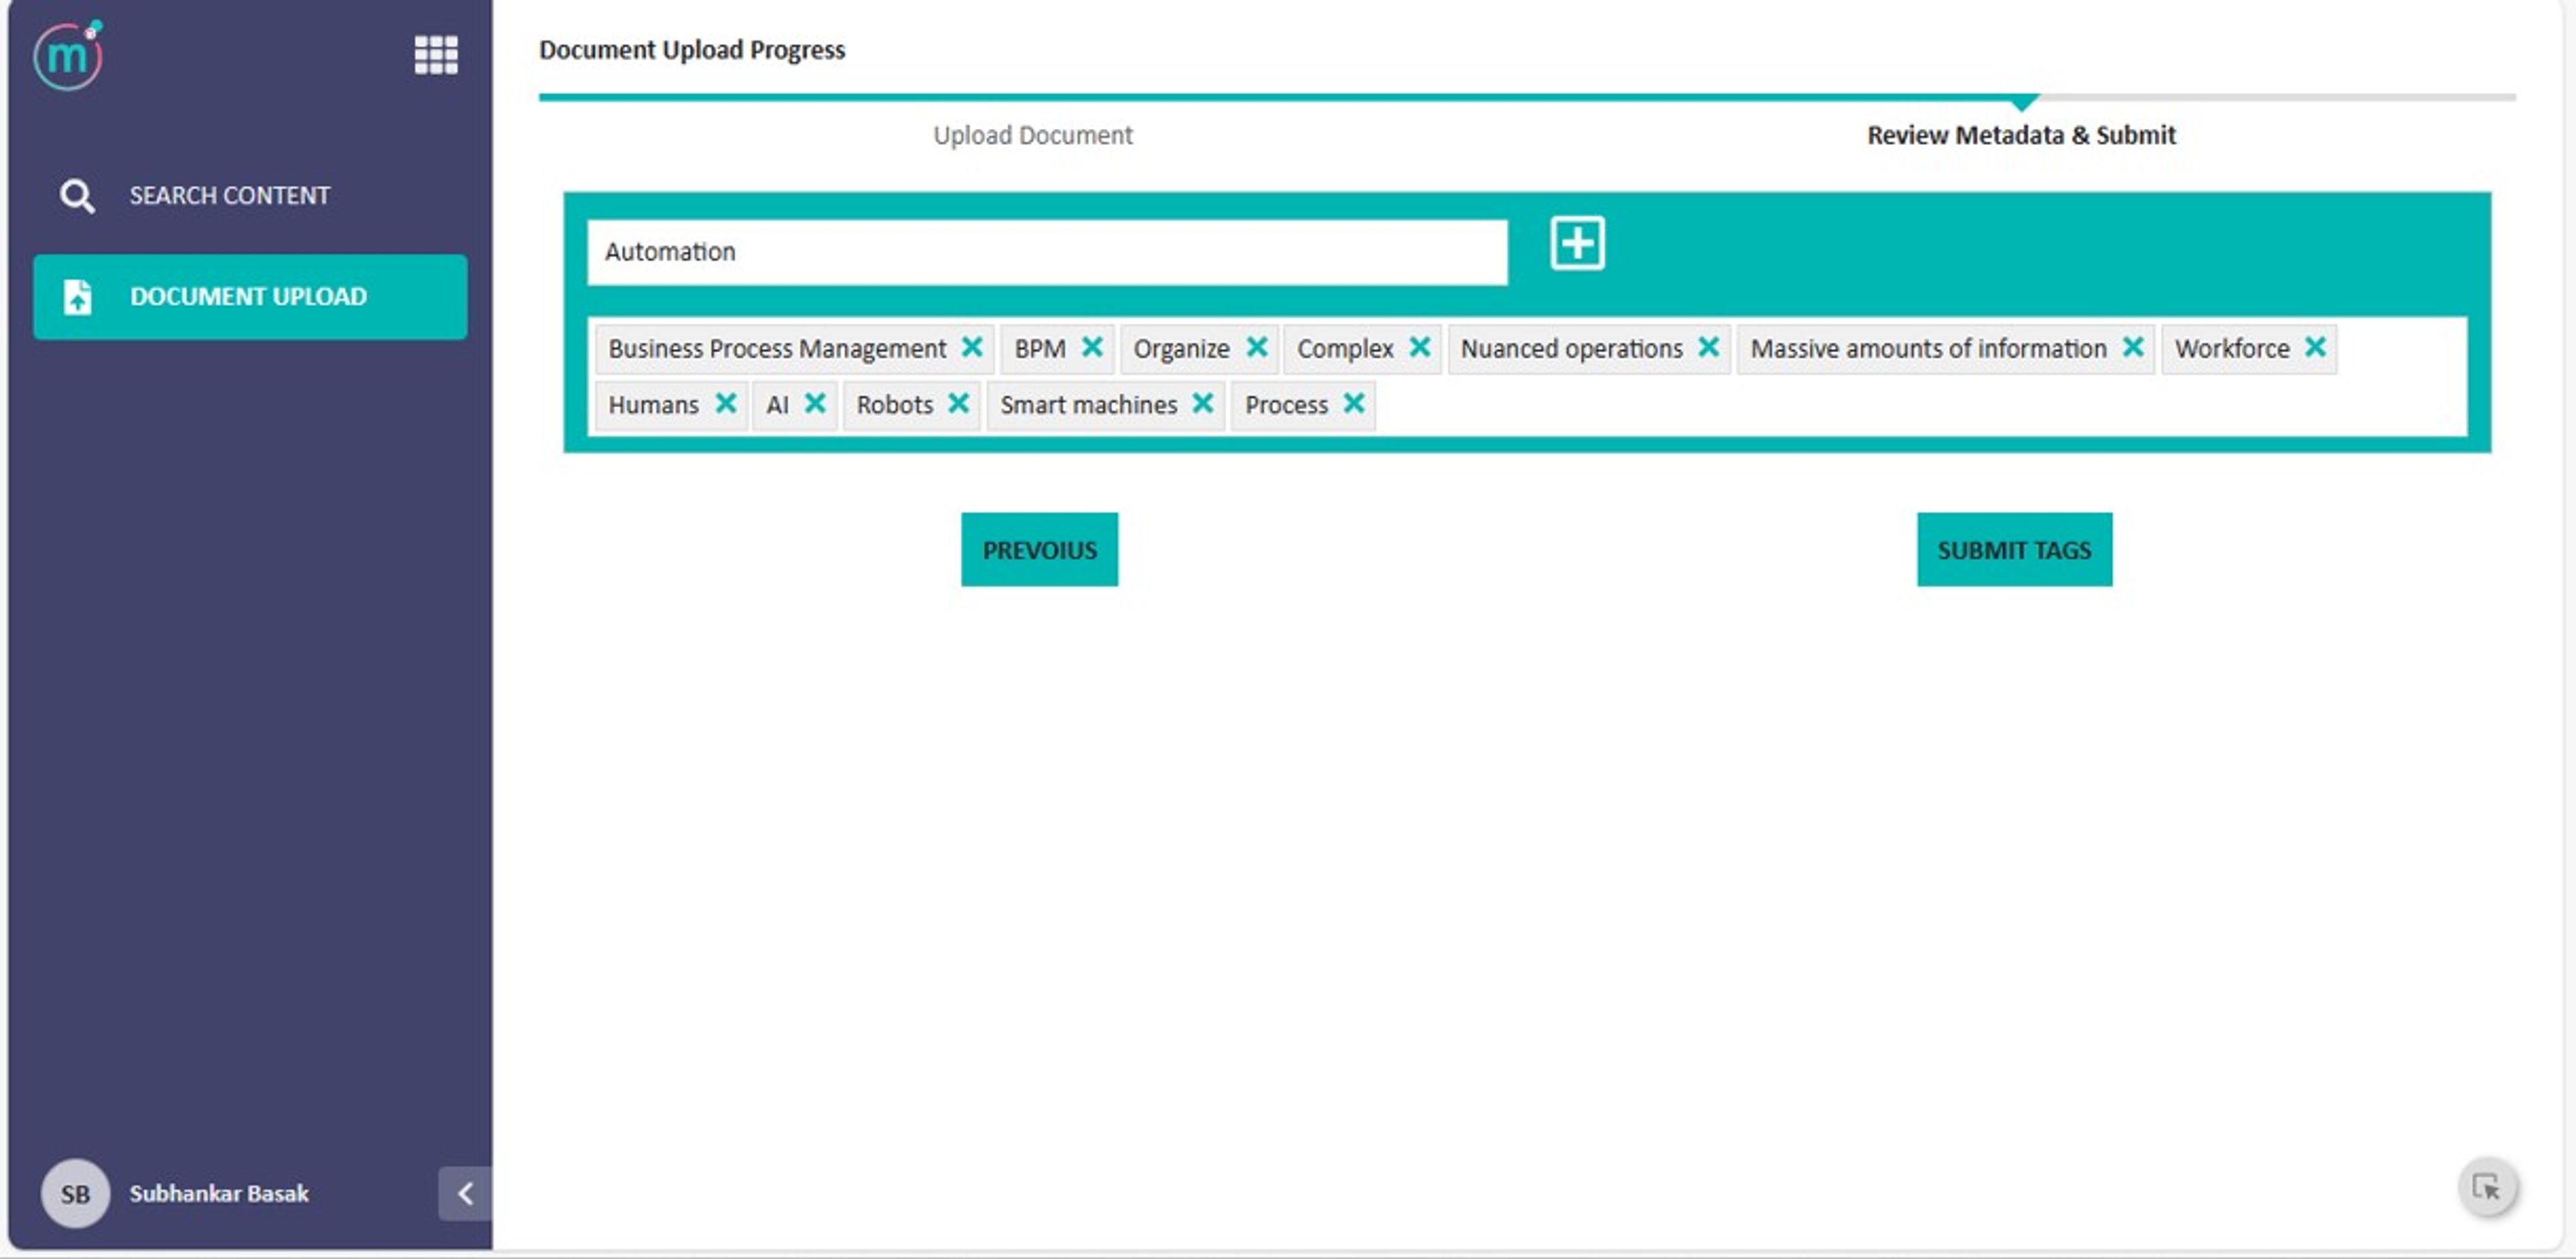Viewport: 2576px width, 1259px height.
Task: Click the Massive amounts of information label
Action: pos(1928,348)
